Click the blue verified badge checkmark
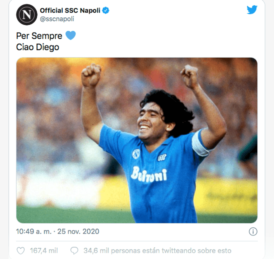Screen dimensions: 274x259 tap(106, 11)
